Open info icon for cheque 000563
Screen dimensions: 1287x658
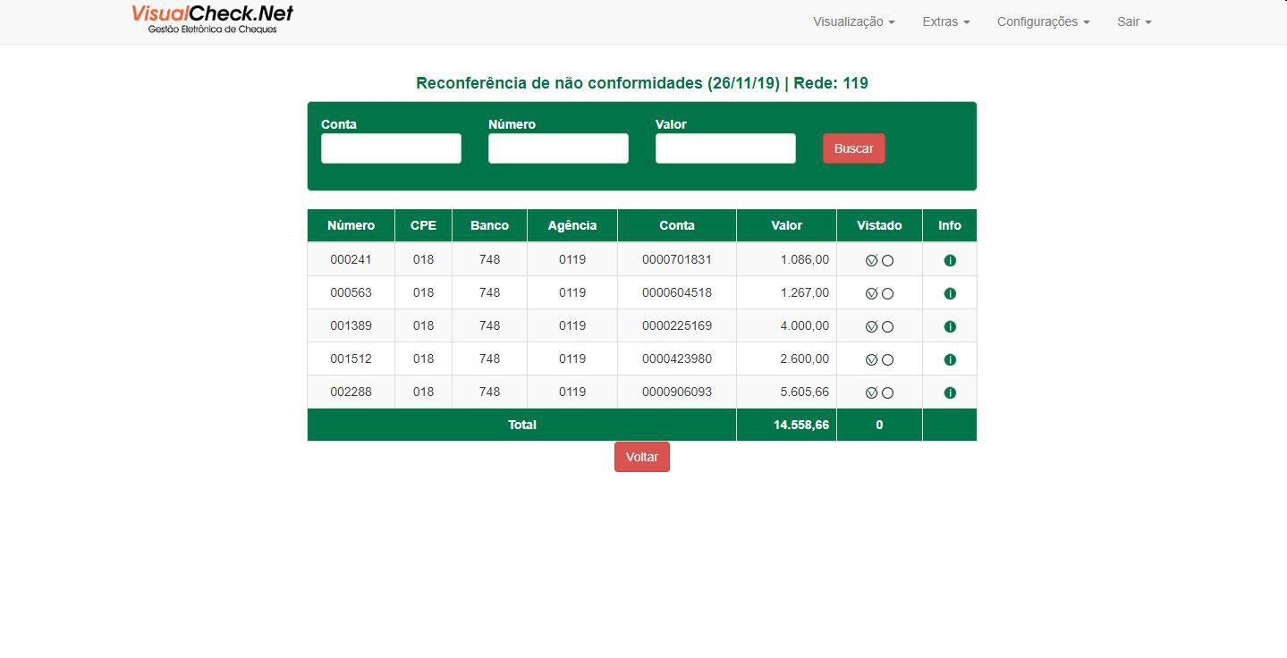(x=950, y=293)
